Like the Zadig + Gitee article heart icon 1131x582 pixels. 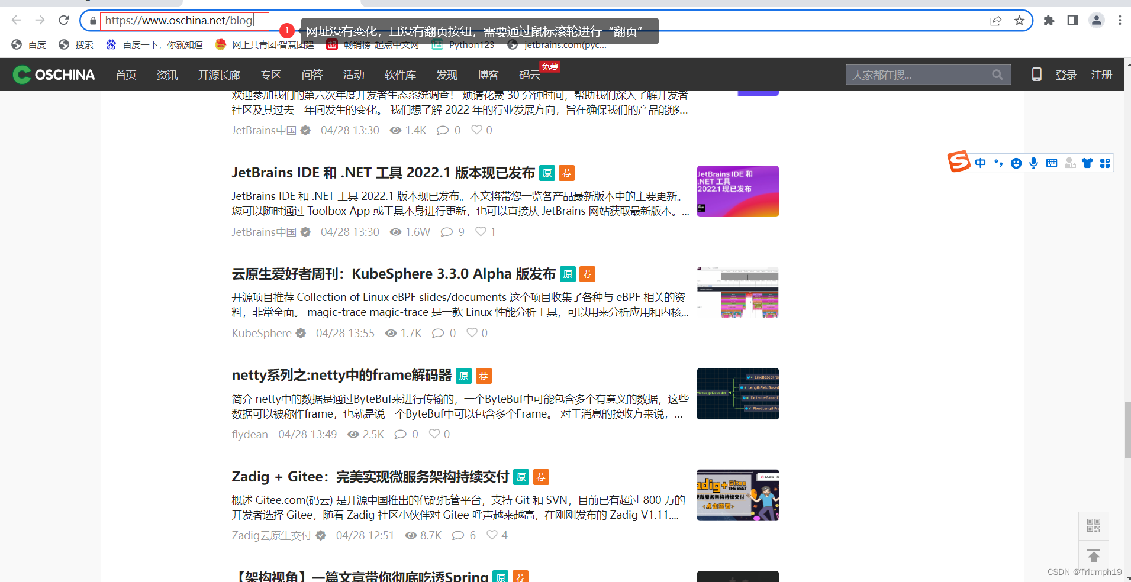(x=492, y=535)
